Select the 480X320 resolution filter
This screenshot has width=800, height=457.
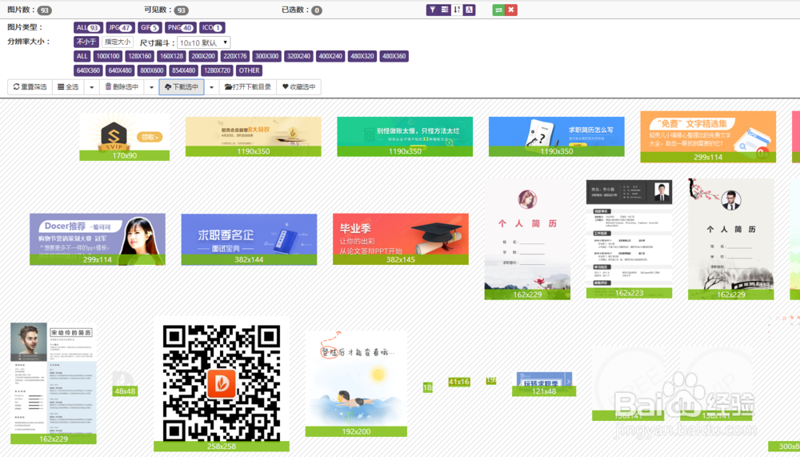click(x=362, y=56)
